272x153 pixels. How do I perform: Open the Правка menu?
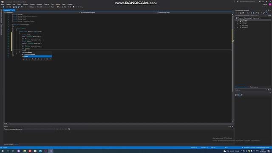coord(8,4)
